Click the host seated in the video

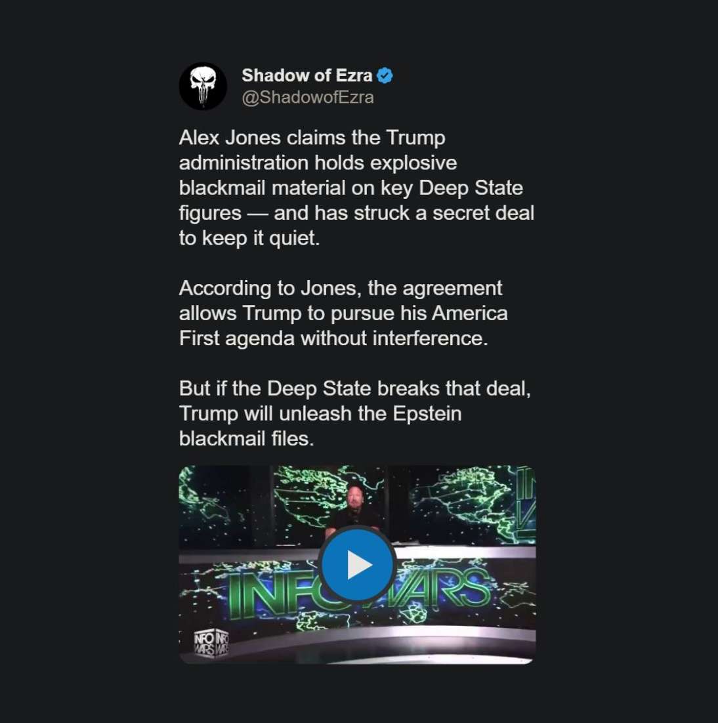[354, 510]
